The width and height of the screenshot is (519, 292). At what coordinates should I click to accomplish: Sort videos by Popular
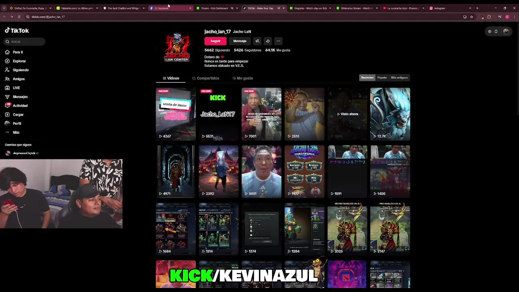[382, 77]
